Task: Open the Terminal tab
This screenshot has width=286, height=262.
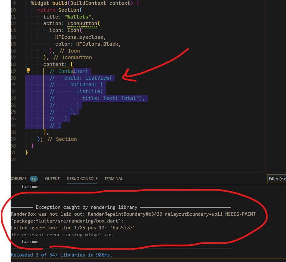Action: click(x=114, y=179)
